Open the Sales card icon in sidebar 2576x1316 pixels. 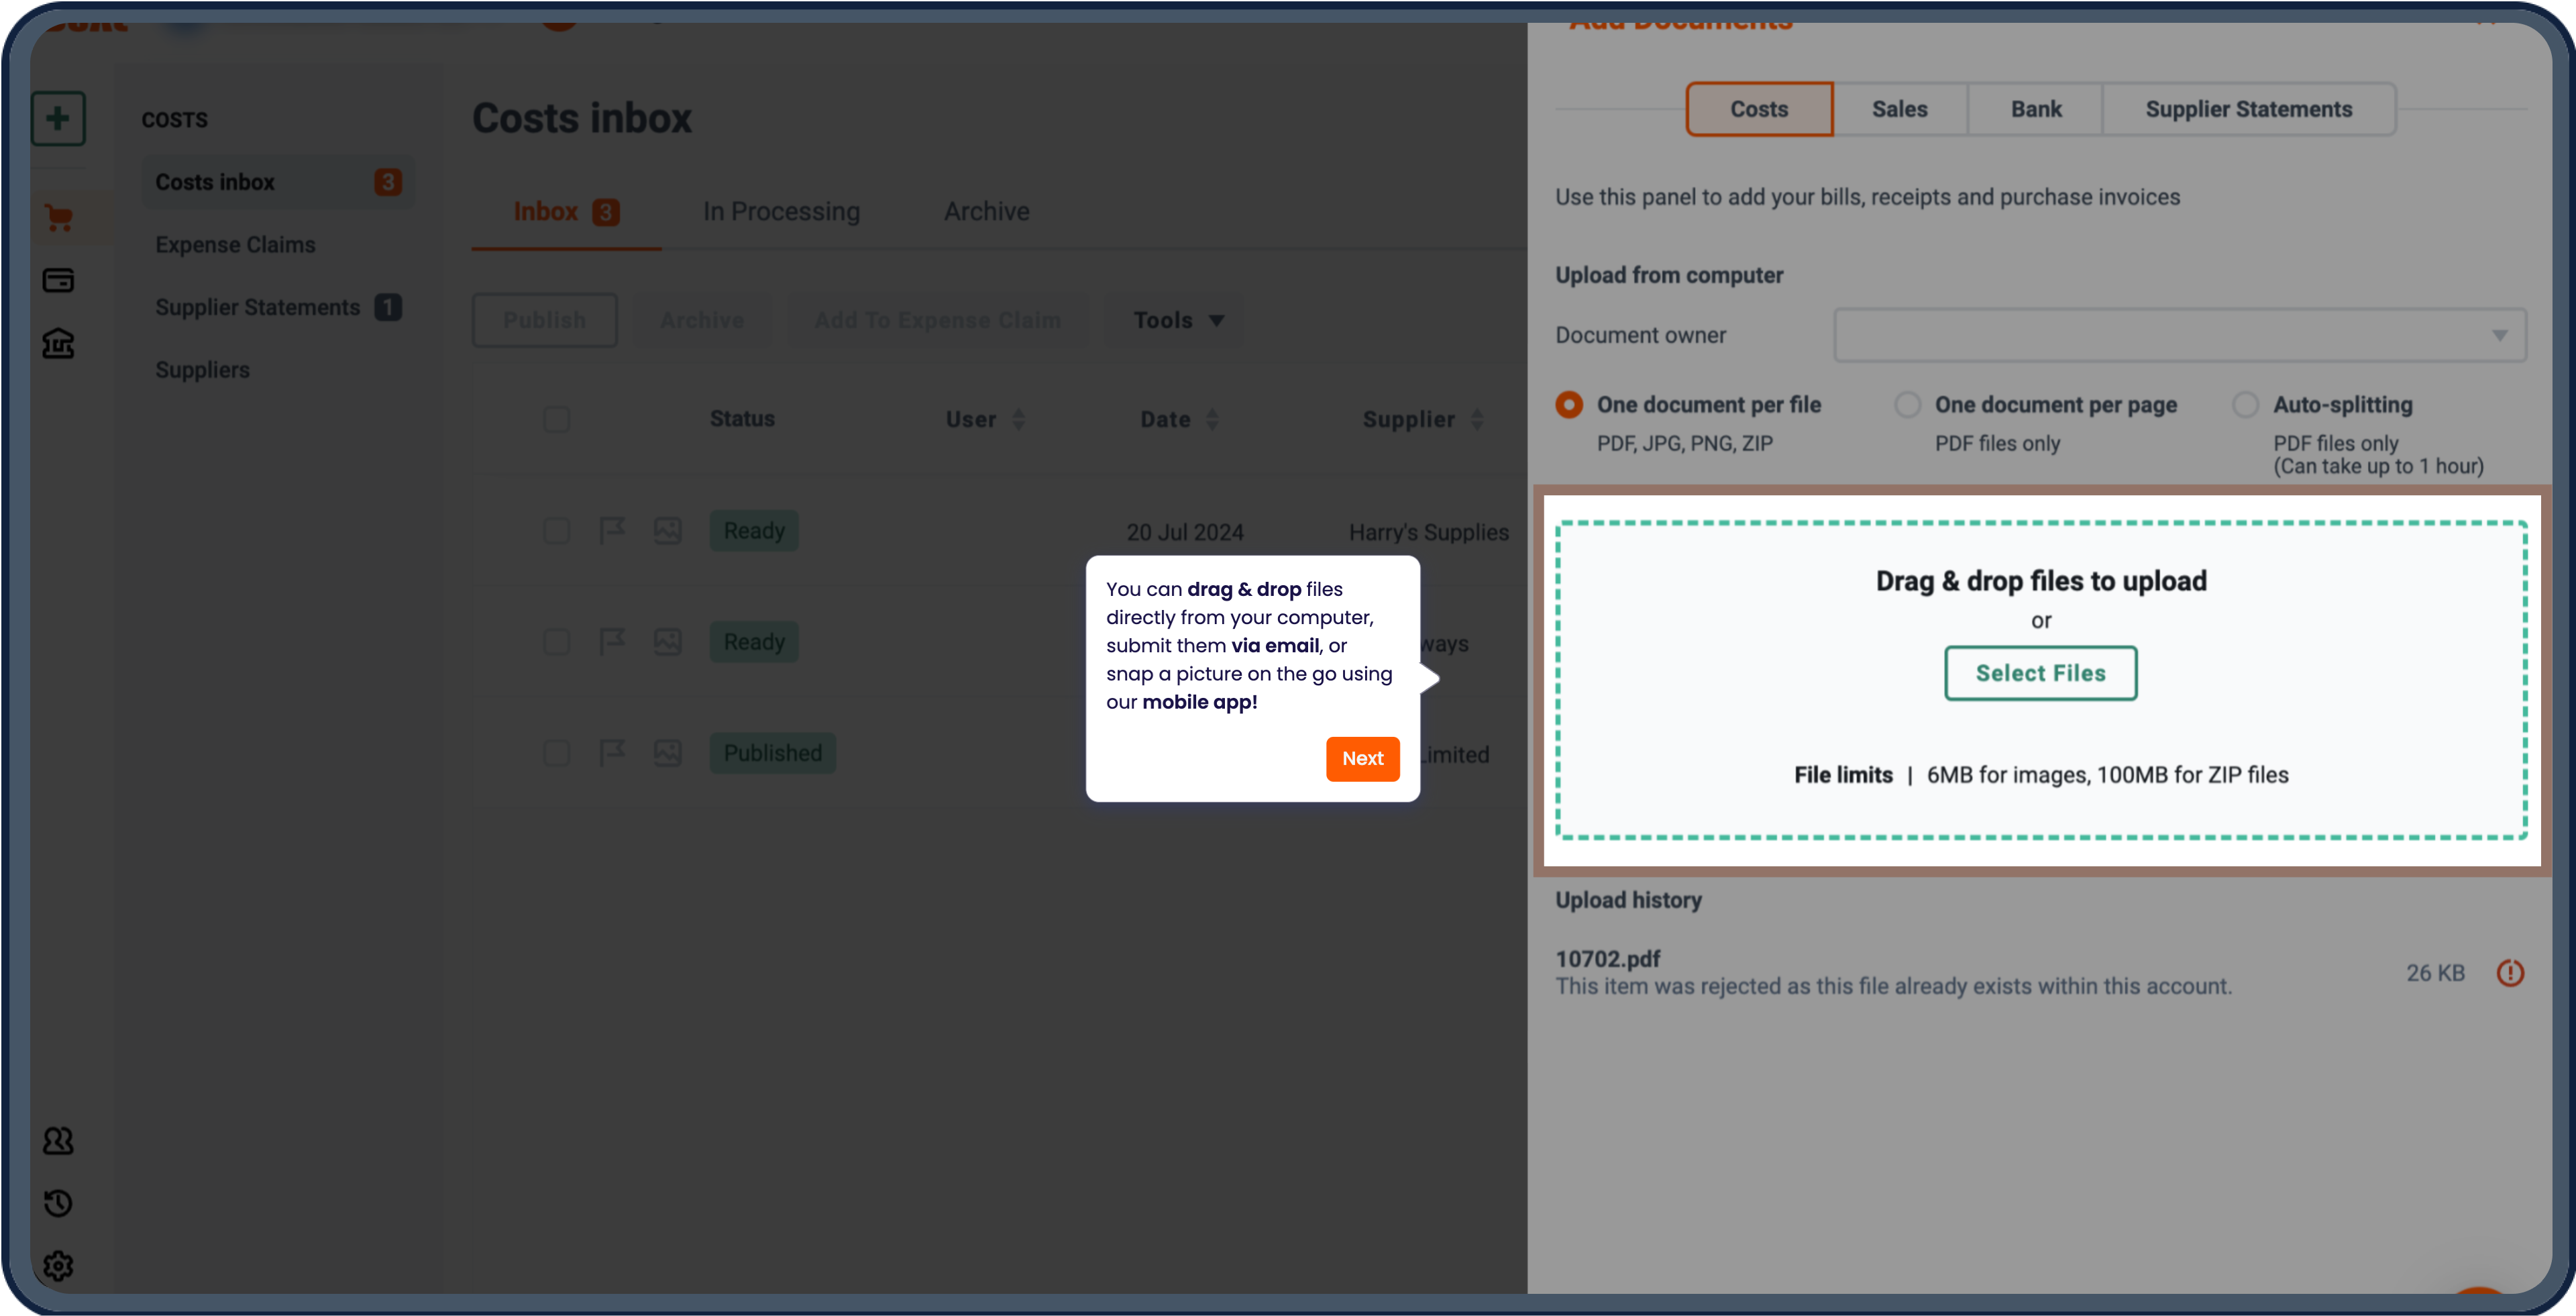[58, 281]
